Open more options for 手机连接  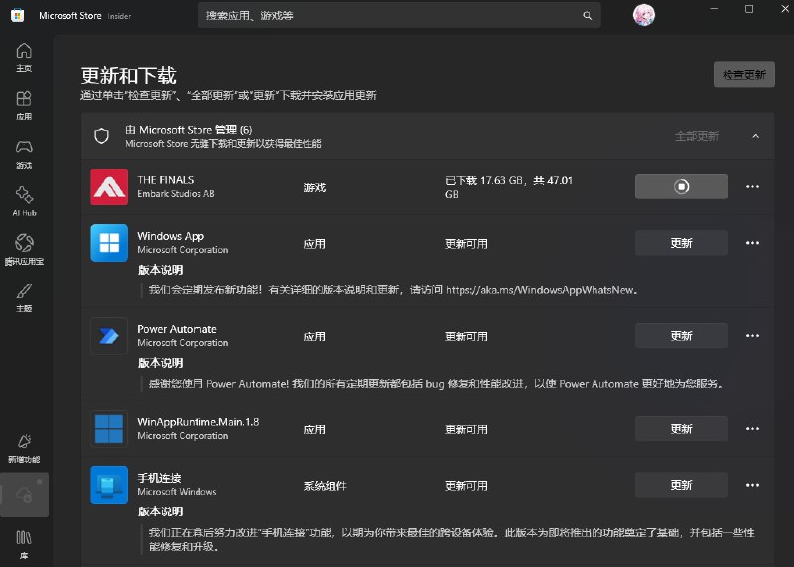coord(752,485)
